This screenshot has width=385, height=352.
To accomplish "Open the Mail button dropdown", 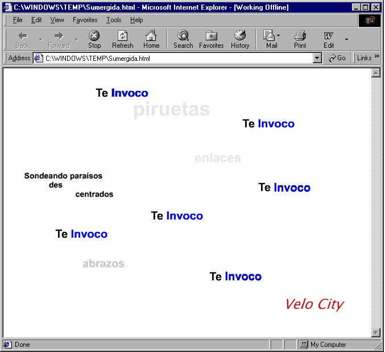I will coord(279,35).
